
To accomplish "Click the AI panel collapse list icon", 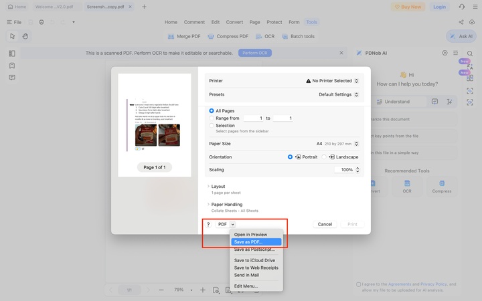I will [456, 53].
